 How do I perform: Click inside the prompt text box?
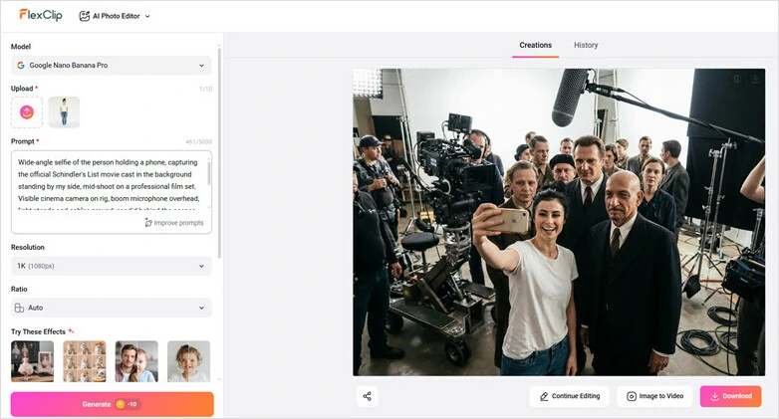[x=112, y=192]
